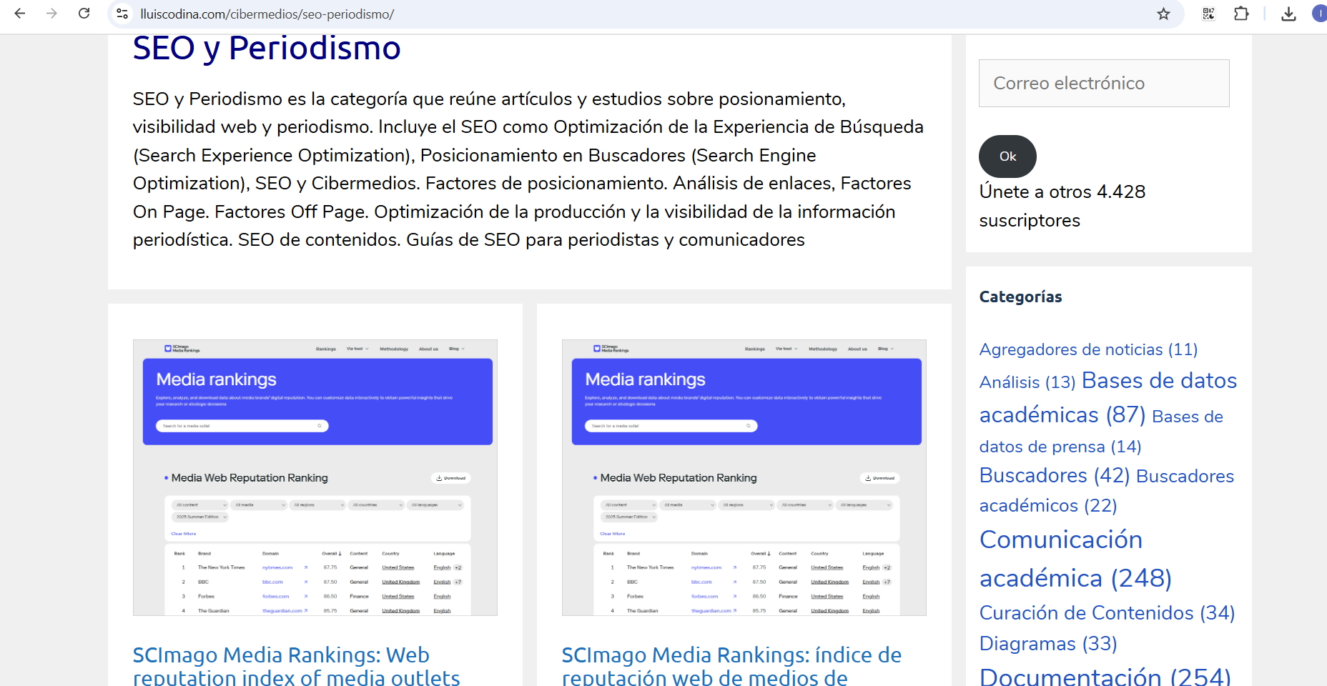Open the browser extensions puzzle icon
The width and height of the screenshot is (1327, 686).
click(x=1241, y=14)
